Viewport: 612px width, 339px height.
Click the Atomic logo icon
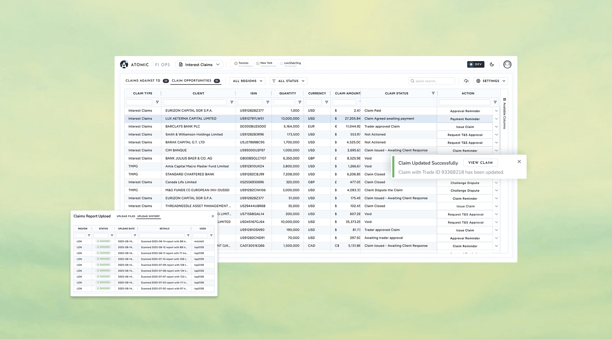click(124, 64)
